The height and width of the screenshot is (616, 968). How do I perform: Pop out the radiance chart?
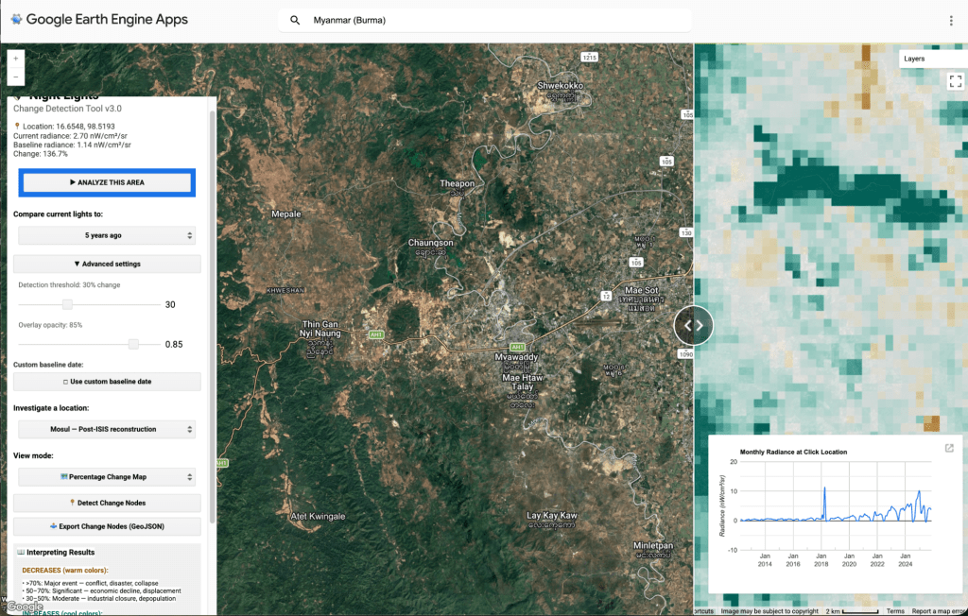949,448
